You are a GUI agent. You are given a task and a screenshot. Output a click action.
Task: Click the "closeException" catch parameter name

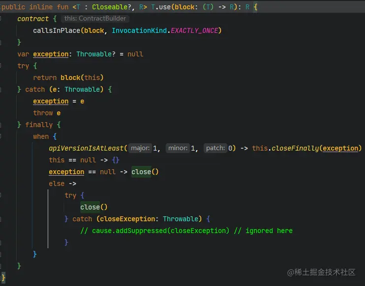(127, 219)
